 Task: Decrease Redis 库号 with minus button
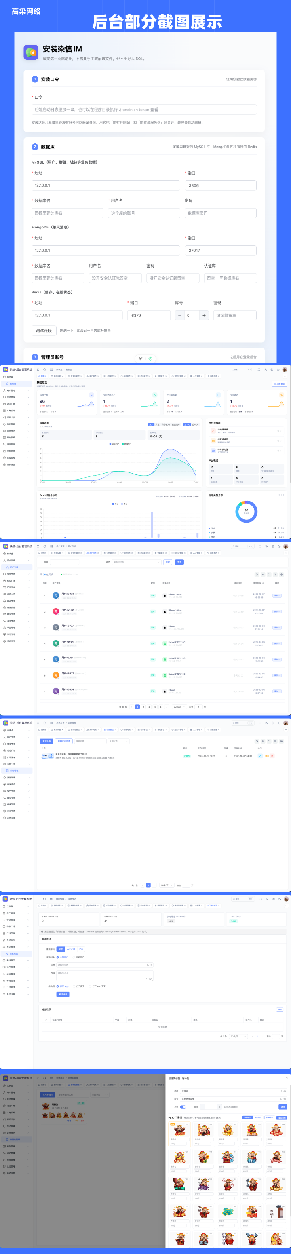click(x=180, y=316)
